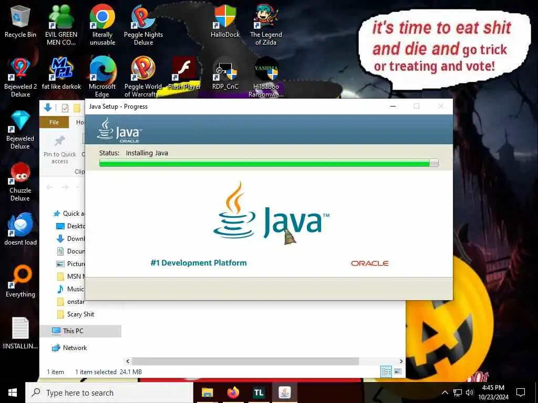Image resolution: width=538 pixels, height=403 pixels.
Task: Switch to Java installer taskbar button
Action: click(x=284, y=393)
